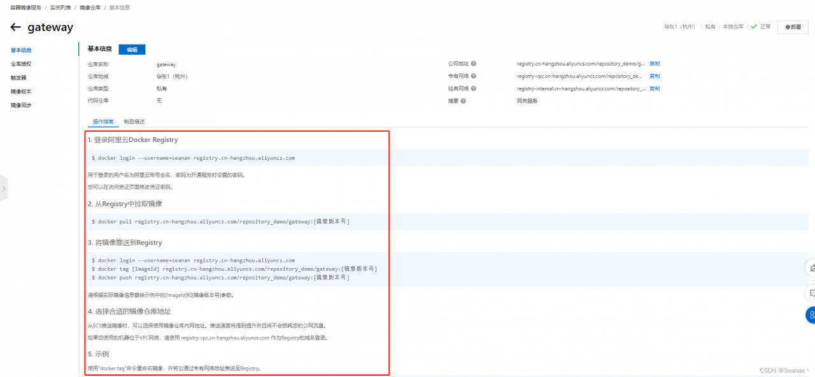This screenshot has width=815, height=377.
Task: Click heading 3. 将镜像推送到Registry
Action: (x=125, y=243)
